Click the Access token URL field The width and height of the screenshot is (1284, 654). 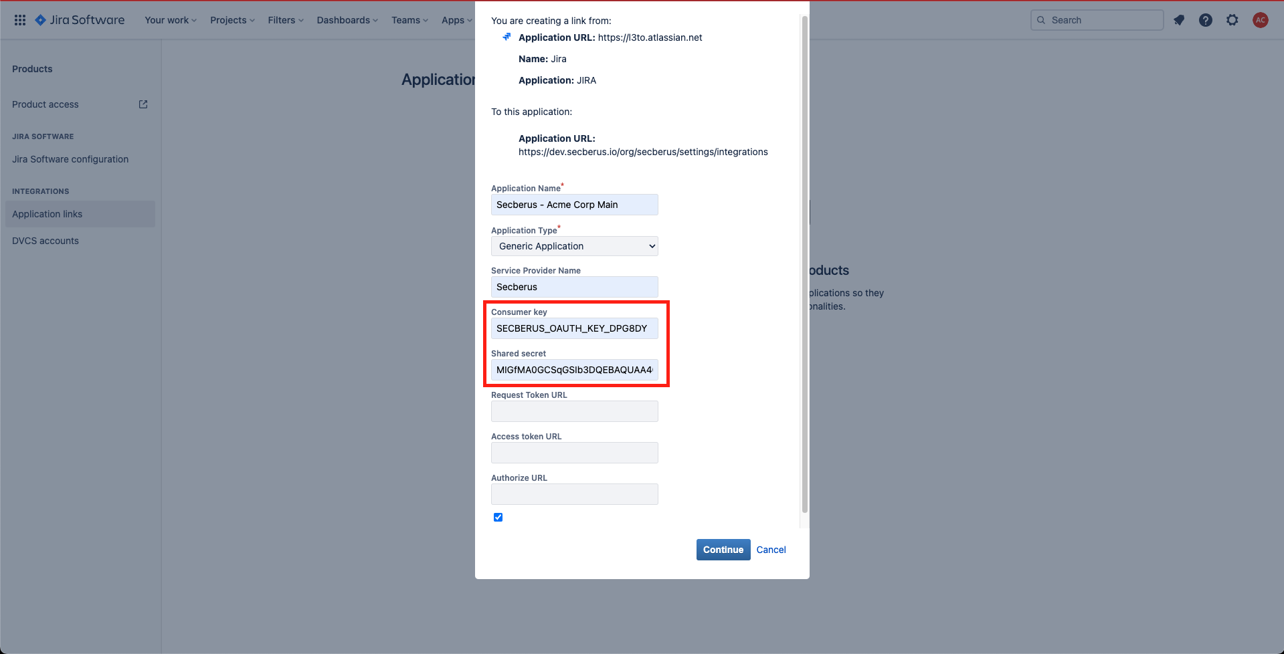(575, 453)
